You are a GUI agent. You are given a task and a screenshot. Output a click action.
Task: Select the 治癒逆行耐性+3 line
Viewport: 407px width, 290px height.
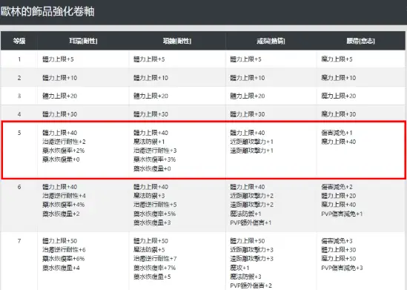155,151
